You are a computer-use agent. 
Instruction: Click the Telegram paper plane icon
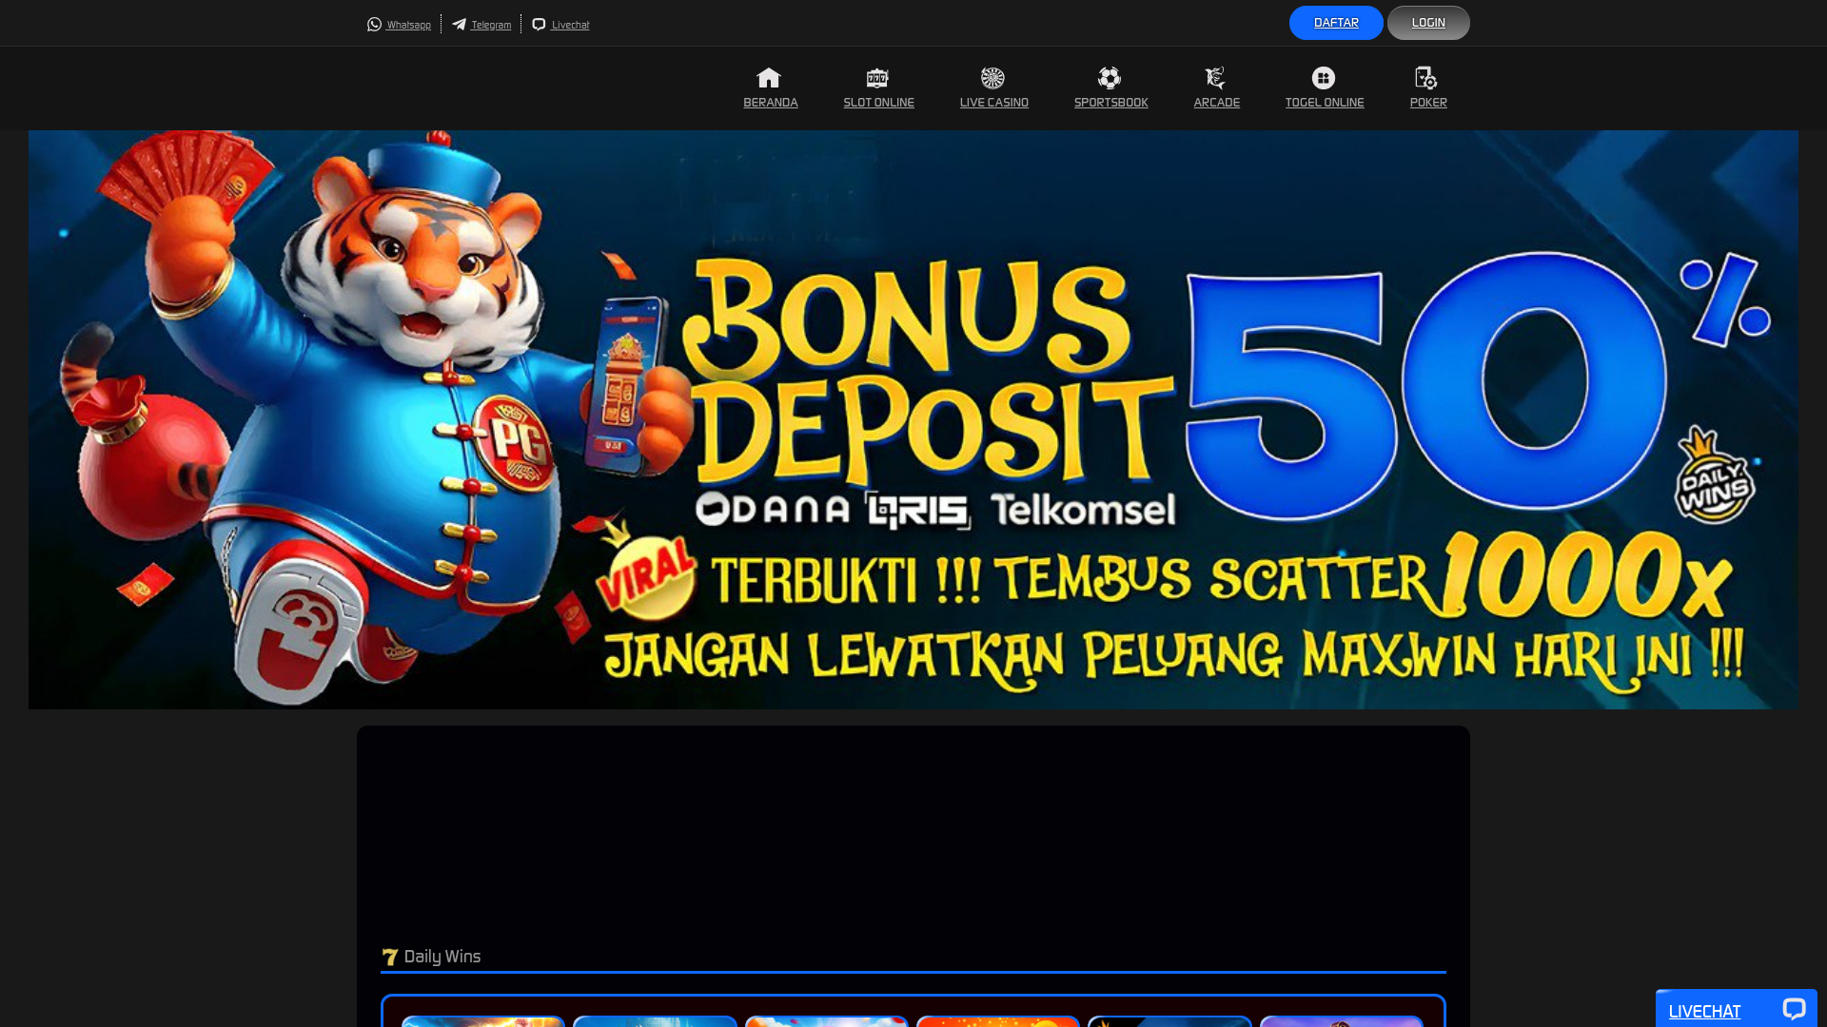pyautogui.click(x=460, y=25)
